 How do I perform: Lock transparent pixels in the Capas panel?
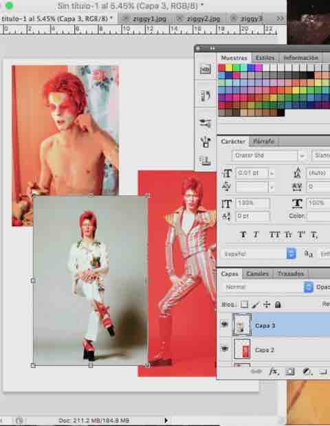pos(244,304)
